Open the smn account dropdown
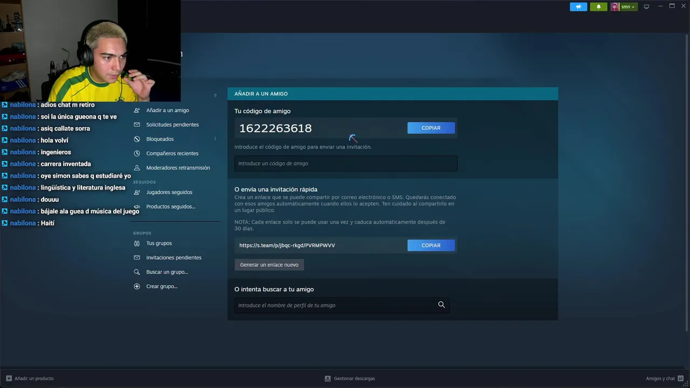Image resolution: width=690 pixels, height=388 pixels. (627, 7)
